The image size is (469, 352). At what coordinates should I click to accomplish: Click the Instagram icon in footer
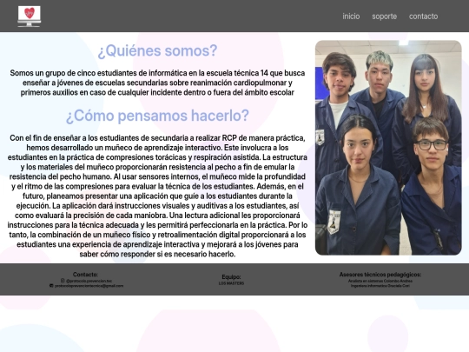click(63, 281)
